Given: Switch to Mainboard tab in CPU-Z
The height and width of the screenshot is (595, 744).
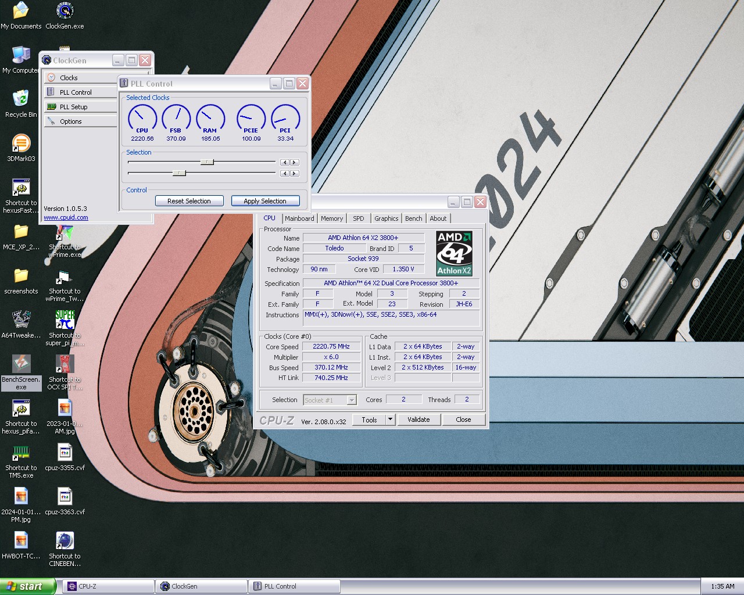Looking at the screenshot, I should coord(299,218).
